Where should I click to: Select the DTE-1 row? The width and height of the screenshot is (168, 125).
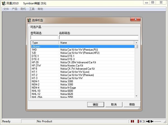83,56
